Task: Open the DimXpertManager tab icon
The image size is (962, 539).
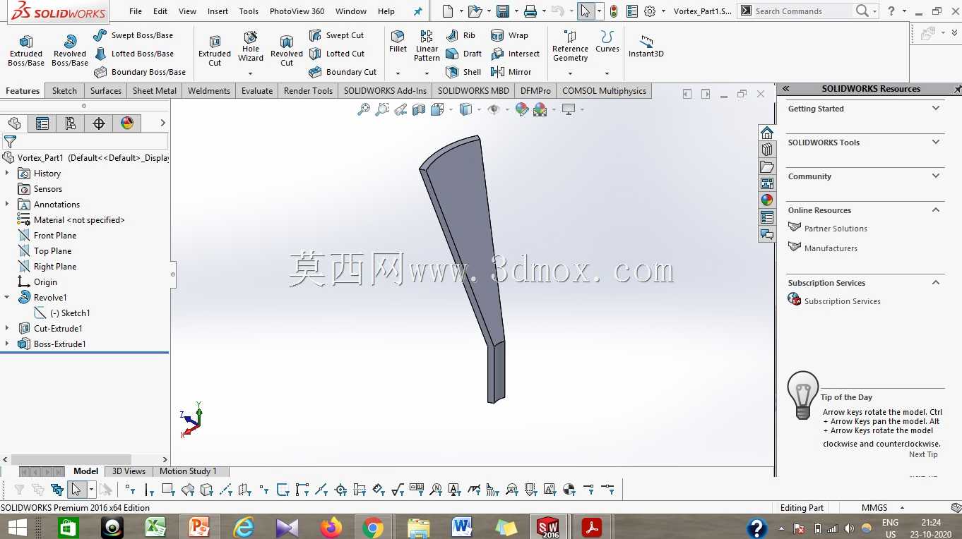Action: 99,123
